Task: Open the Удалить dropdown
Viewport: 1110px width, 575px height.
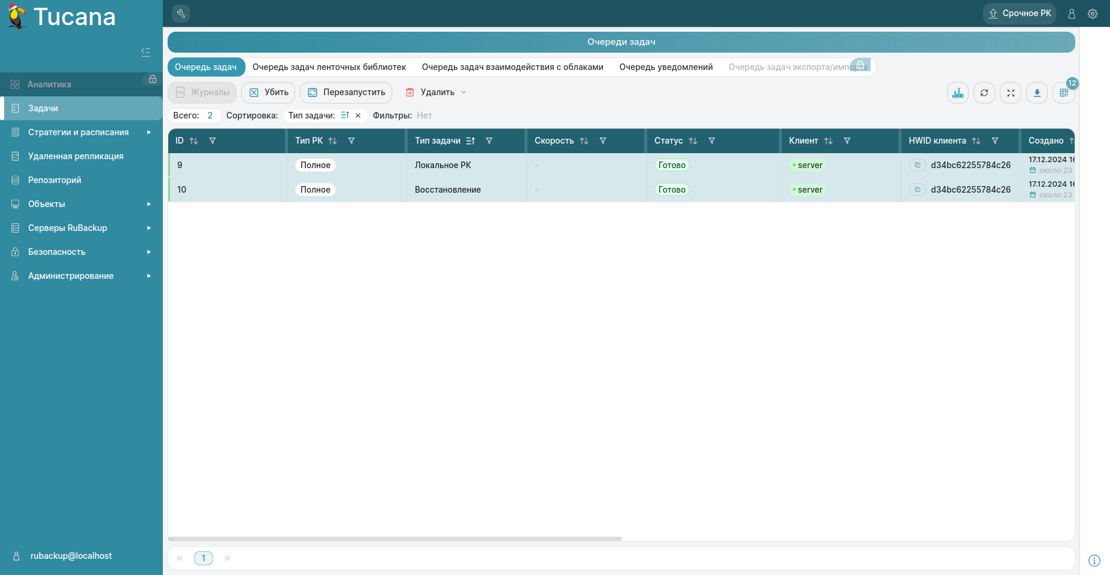Action: [463, 93]
